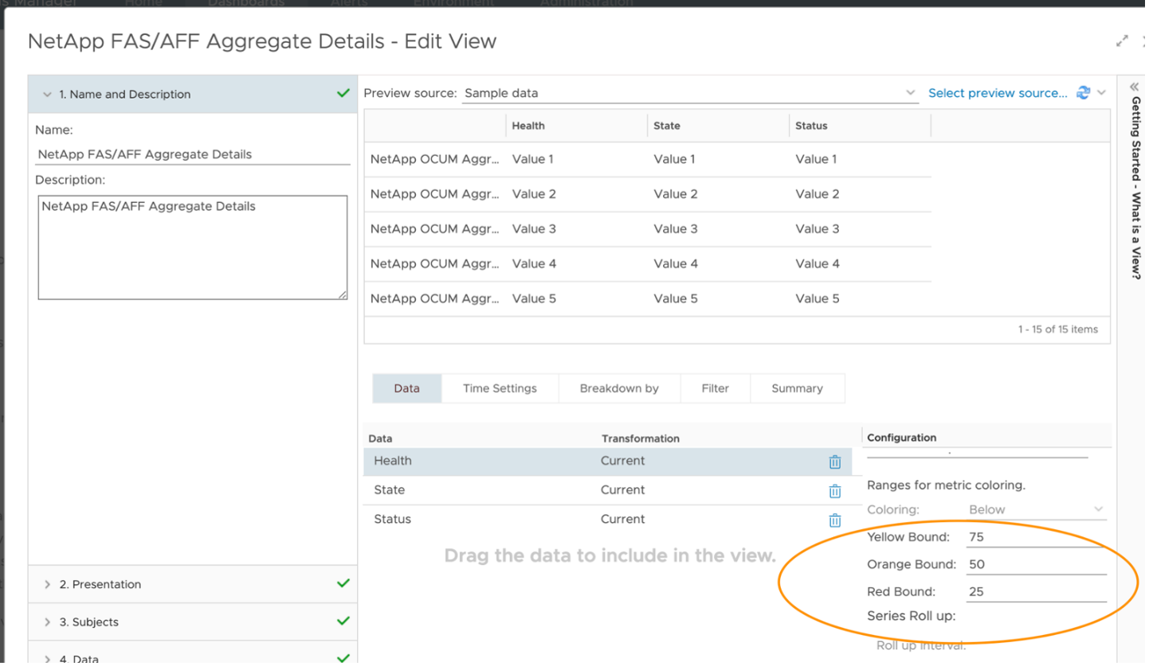Select the Breakdown by tab
Viewport: 1149px width, 666px height.
pyautogui.click(x=619, y=388)
